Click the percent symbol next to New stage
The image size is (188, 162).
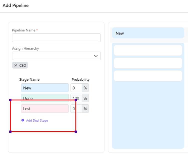[85, 88]
